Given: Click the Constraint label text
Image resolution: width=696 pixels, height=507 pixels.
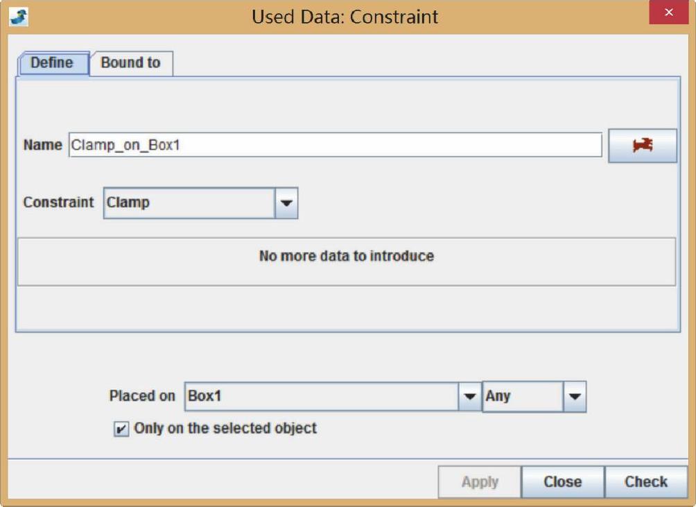Looking at the screenshot, I should click(58, 203).
